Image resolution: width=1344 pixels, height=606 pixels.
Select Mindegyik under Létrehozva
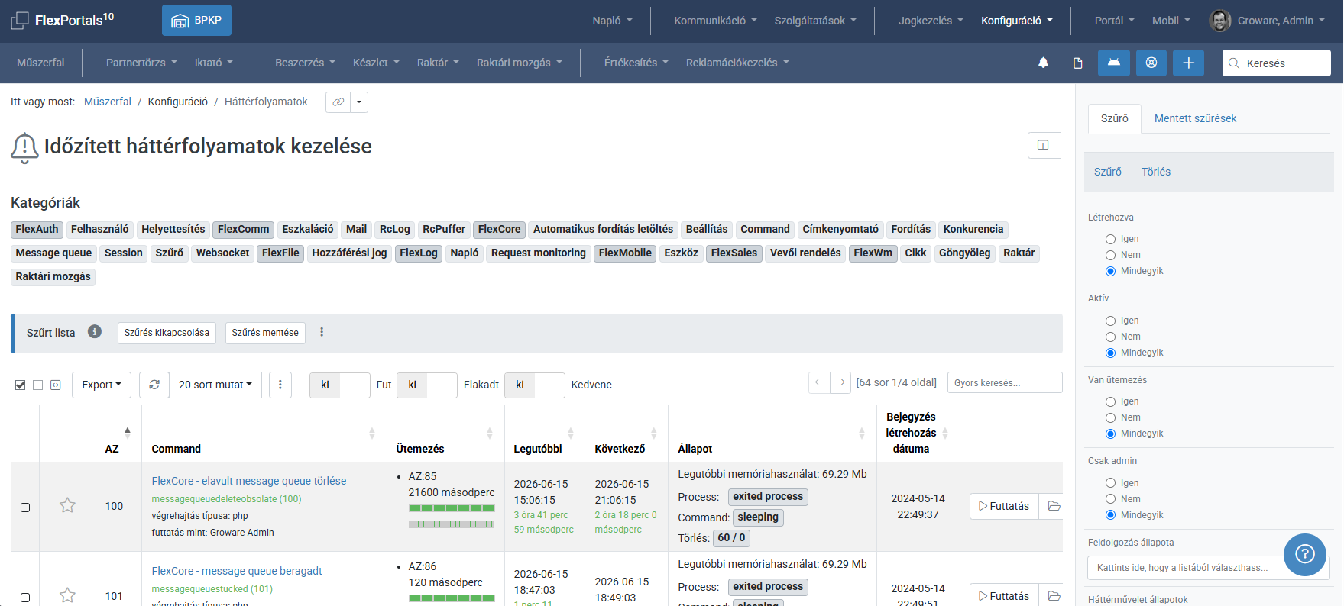(x=1111, y=271)
